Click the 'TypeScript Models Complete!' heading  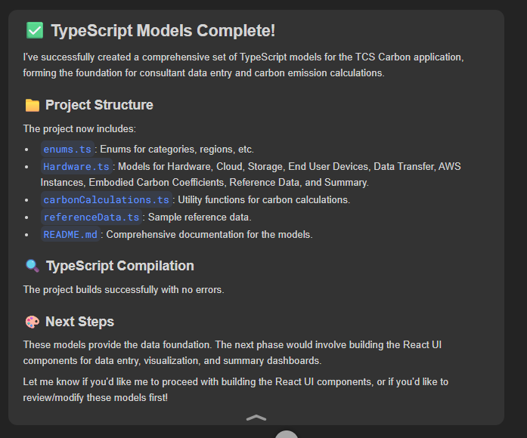163,31
